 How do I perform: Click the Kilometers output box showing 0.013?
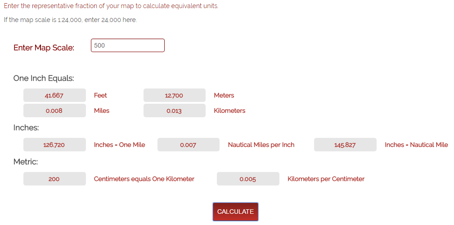coord(174,110)
